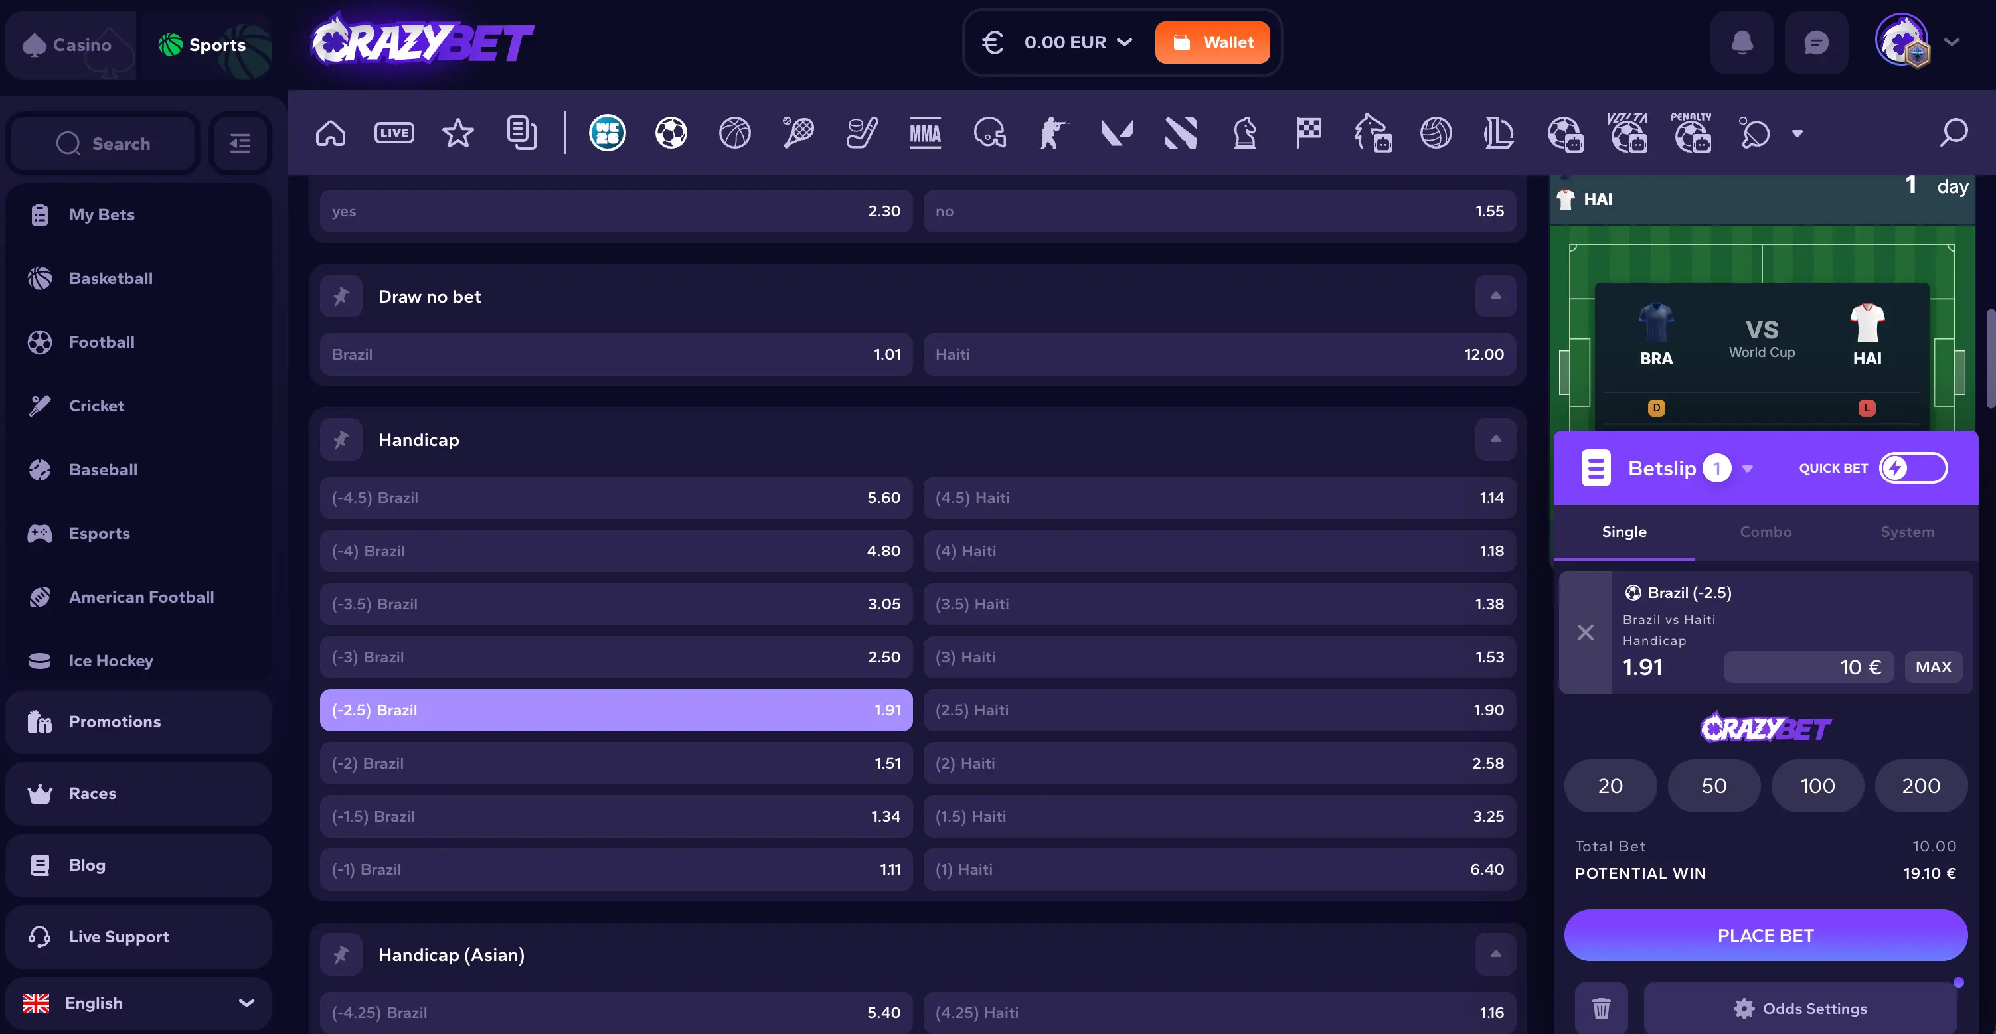This screenshot has height=1034, width=1996.
Task: Open the sportsbook home icon
Action: click(x=331, y=133)
